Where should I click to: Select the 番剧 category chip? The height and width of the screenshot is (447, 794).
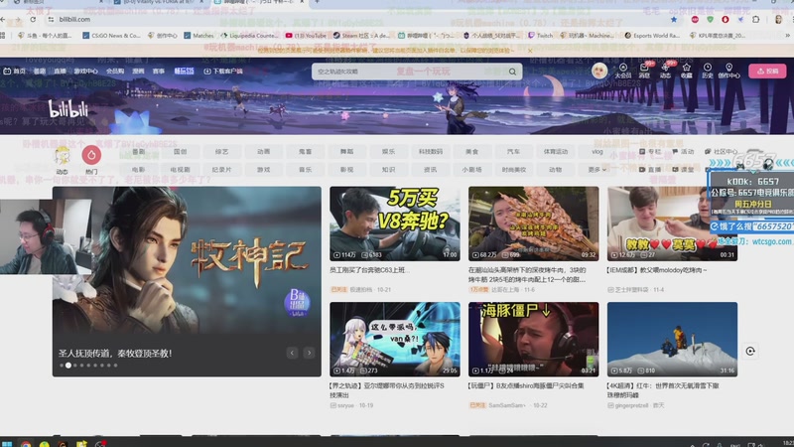point(139,152)
